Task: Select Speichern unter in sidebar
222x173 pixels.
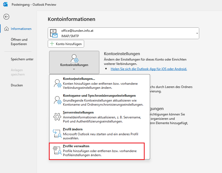Action: click(22, 59)
